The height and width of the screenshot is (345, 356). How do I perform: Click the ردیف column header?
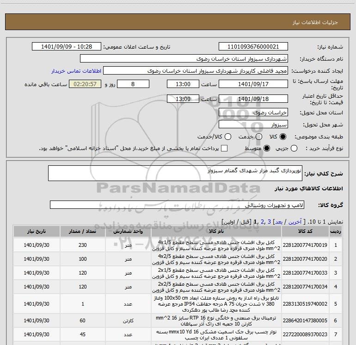336,231
